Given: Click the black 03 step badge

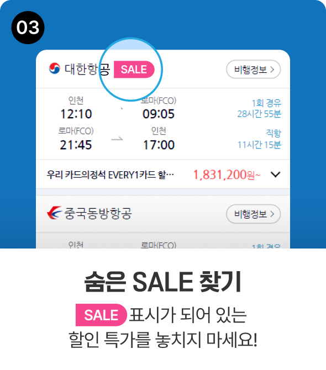Looking at the screenshot, I should tap(28, 28).
